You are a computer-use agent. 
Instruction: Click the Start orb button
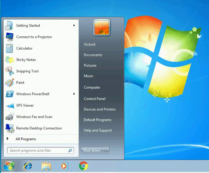coord(9,166)
